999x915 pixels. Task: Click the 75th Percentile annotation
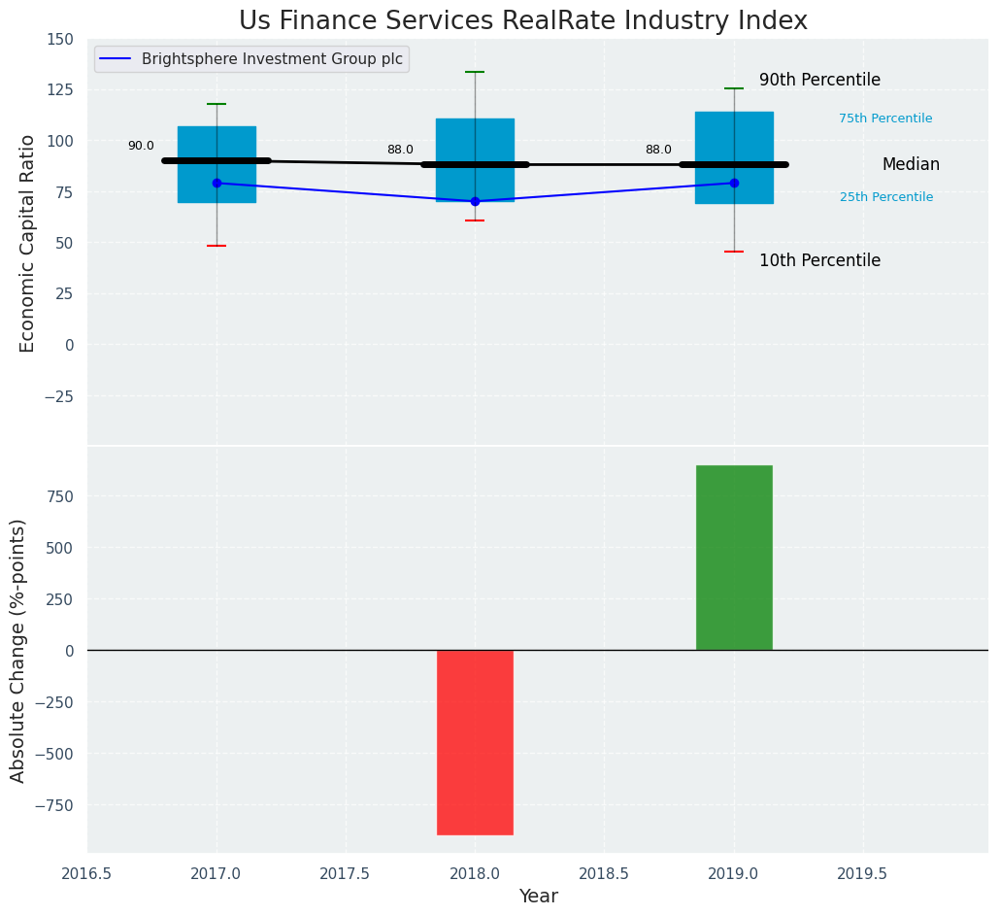(x=885, y=119)
